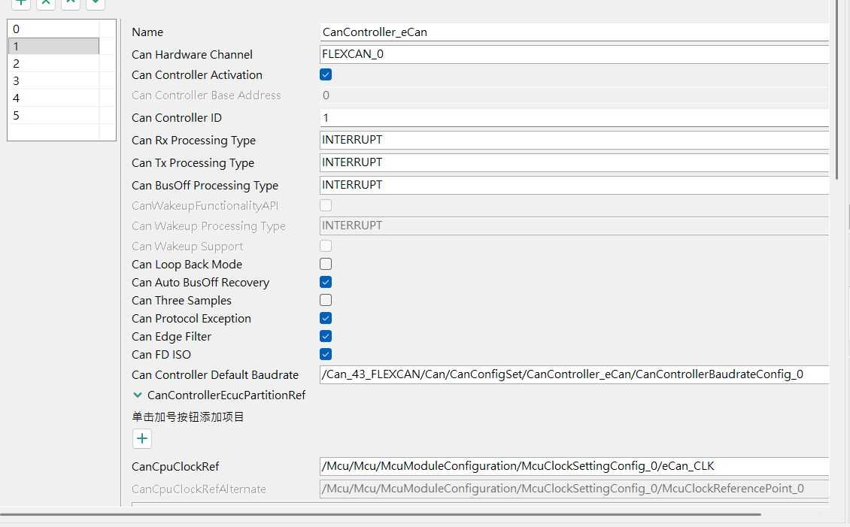Collapse the CanControllerEcucPartitionRef section

pos(138,395)
